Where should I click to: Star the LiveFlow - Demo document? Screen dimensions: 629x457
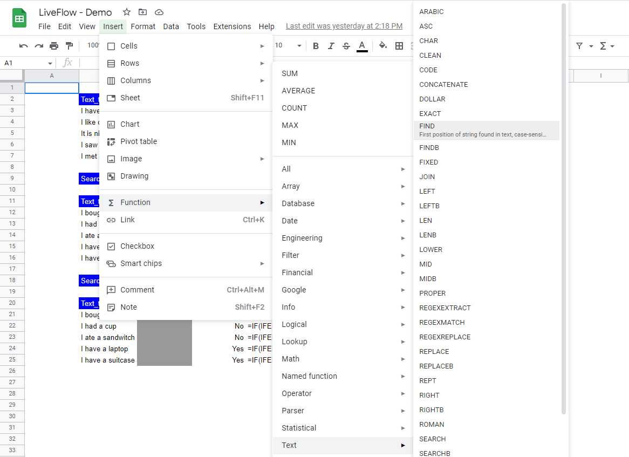click(127, 12)
